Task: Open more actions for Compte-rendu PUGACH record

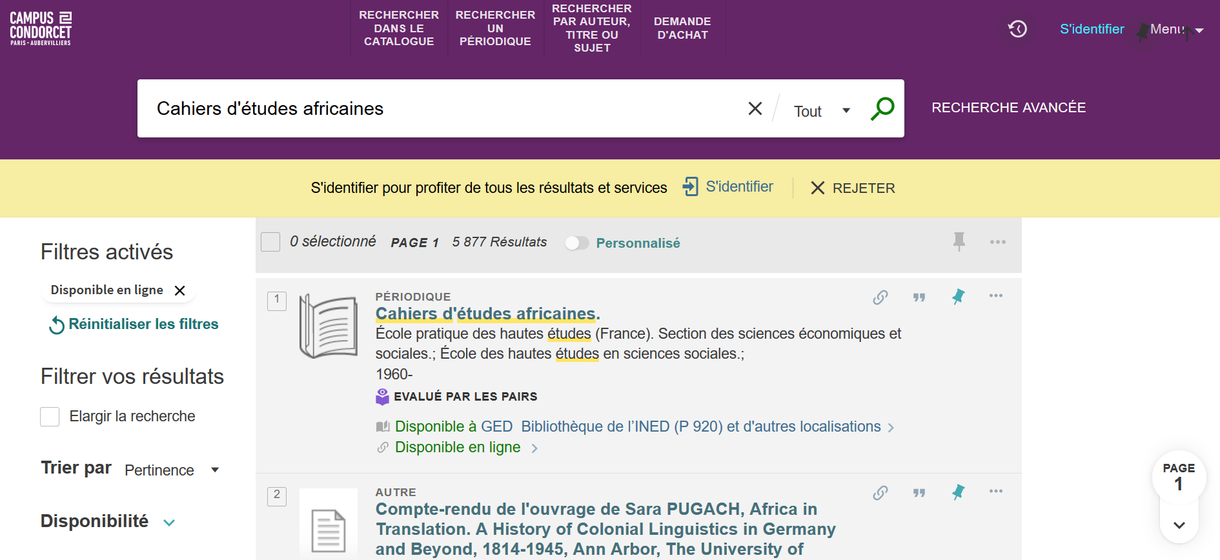Action: (996, 492)
